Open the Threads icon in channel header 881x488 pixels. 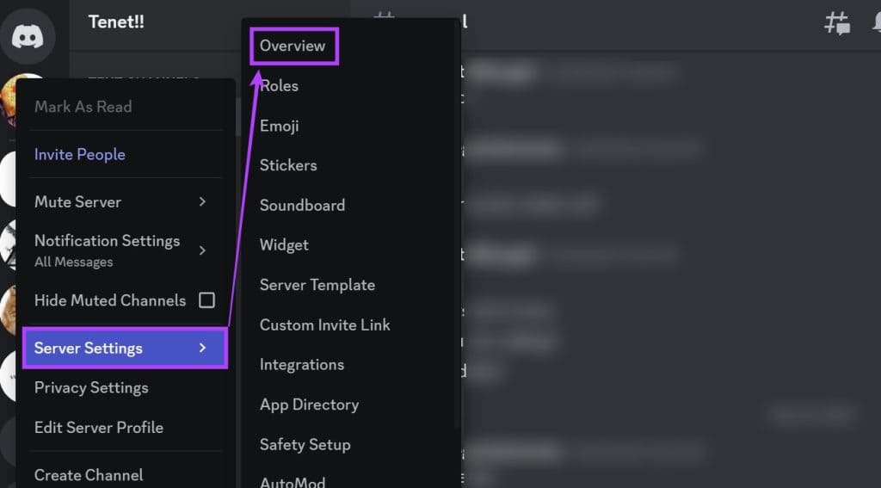[836, 23]
